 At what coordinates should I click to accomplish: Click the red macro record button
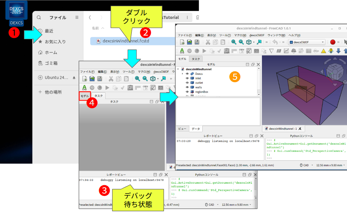click(333, 42)
